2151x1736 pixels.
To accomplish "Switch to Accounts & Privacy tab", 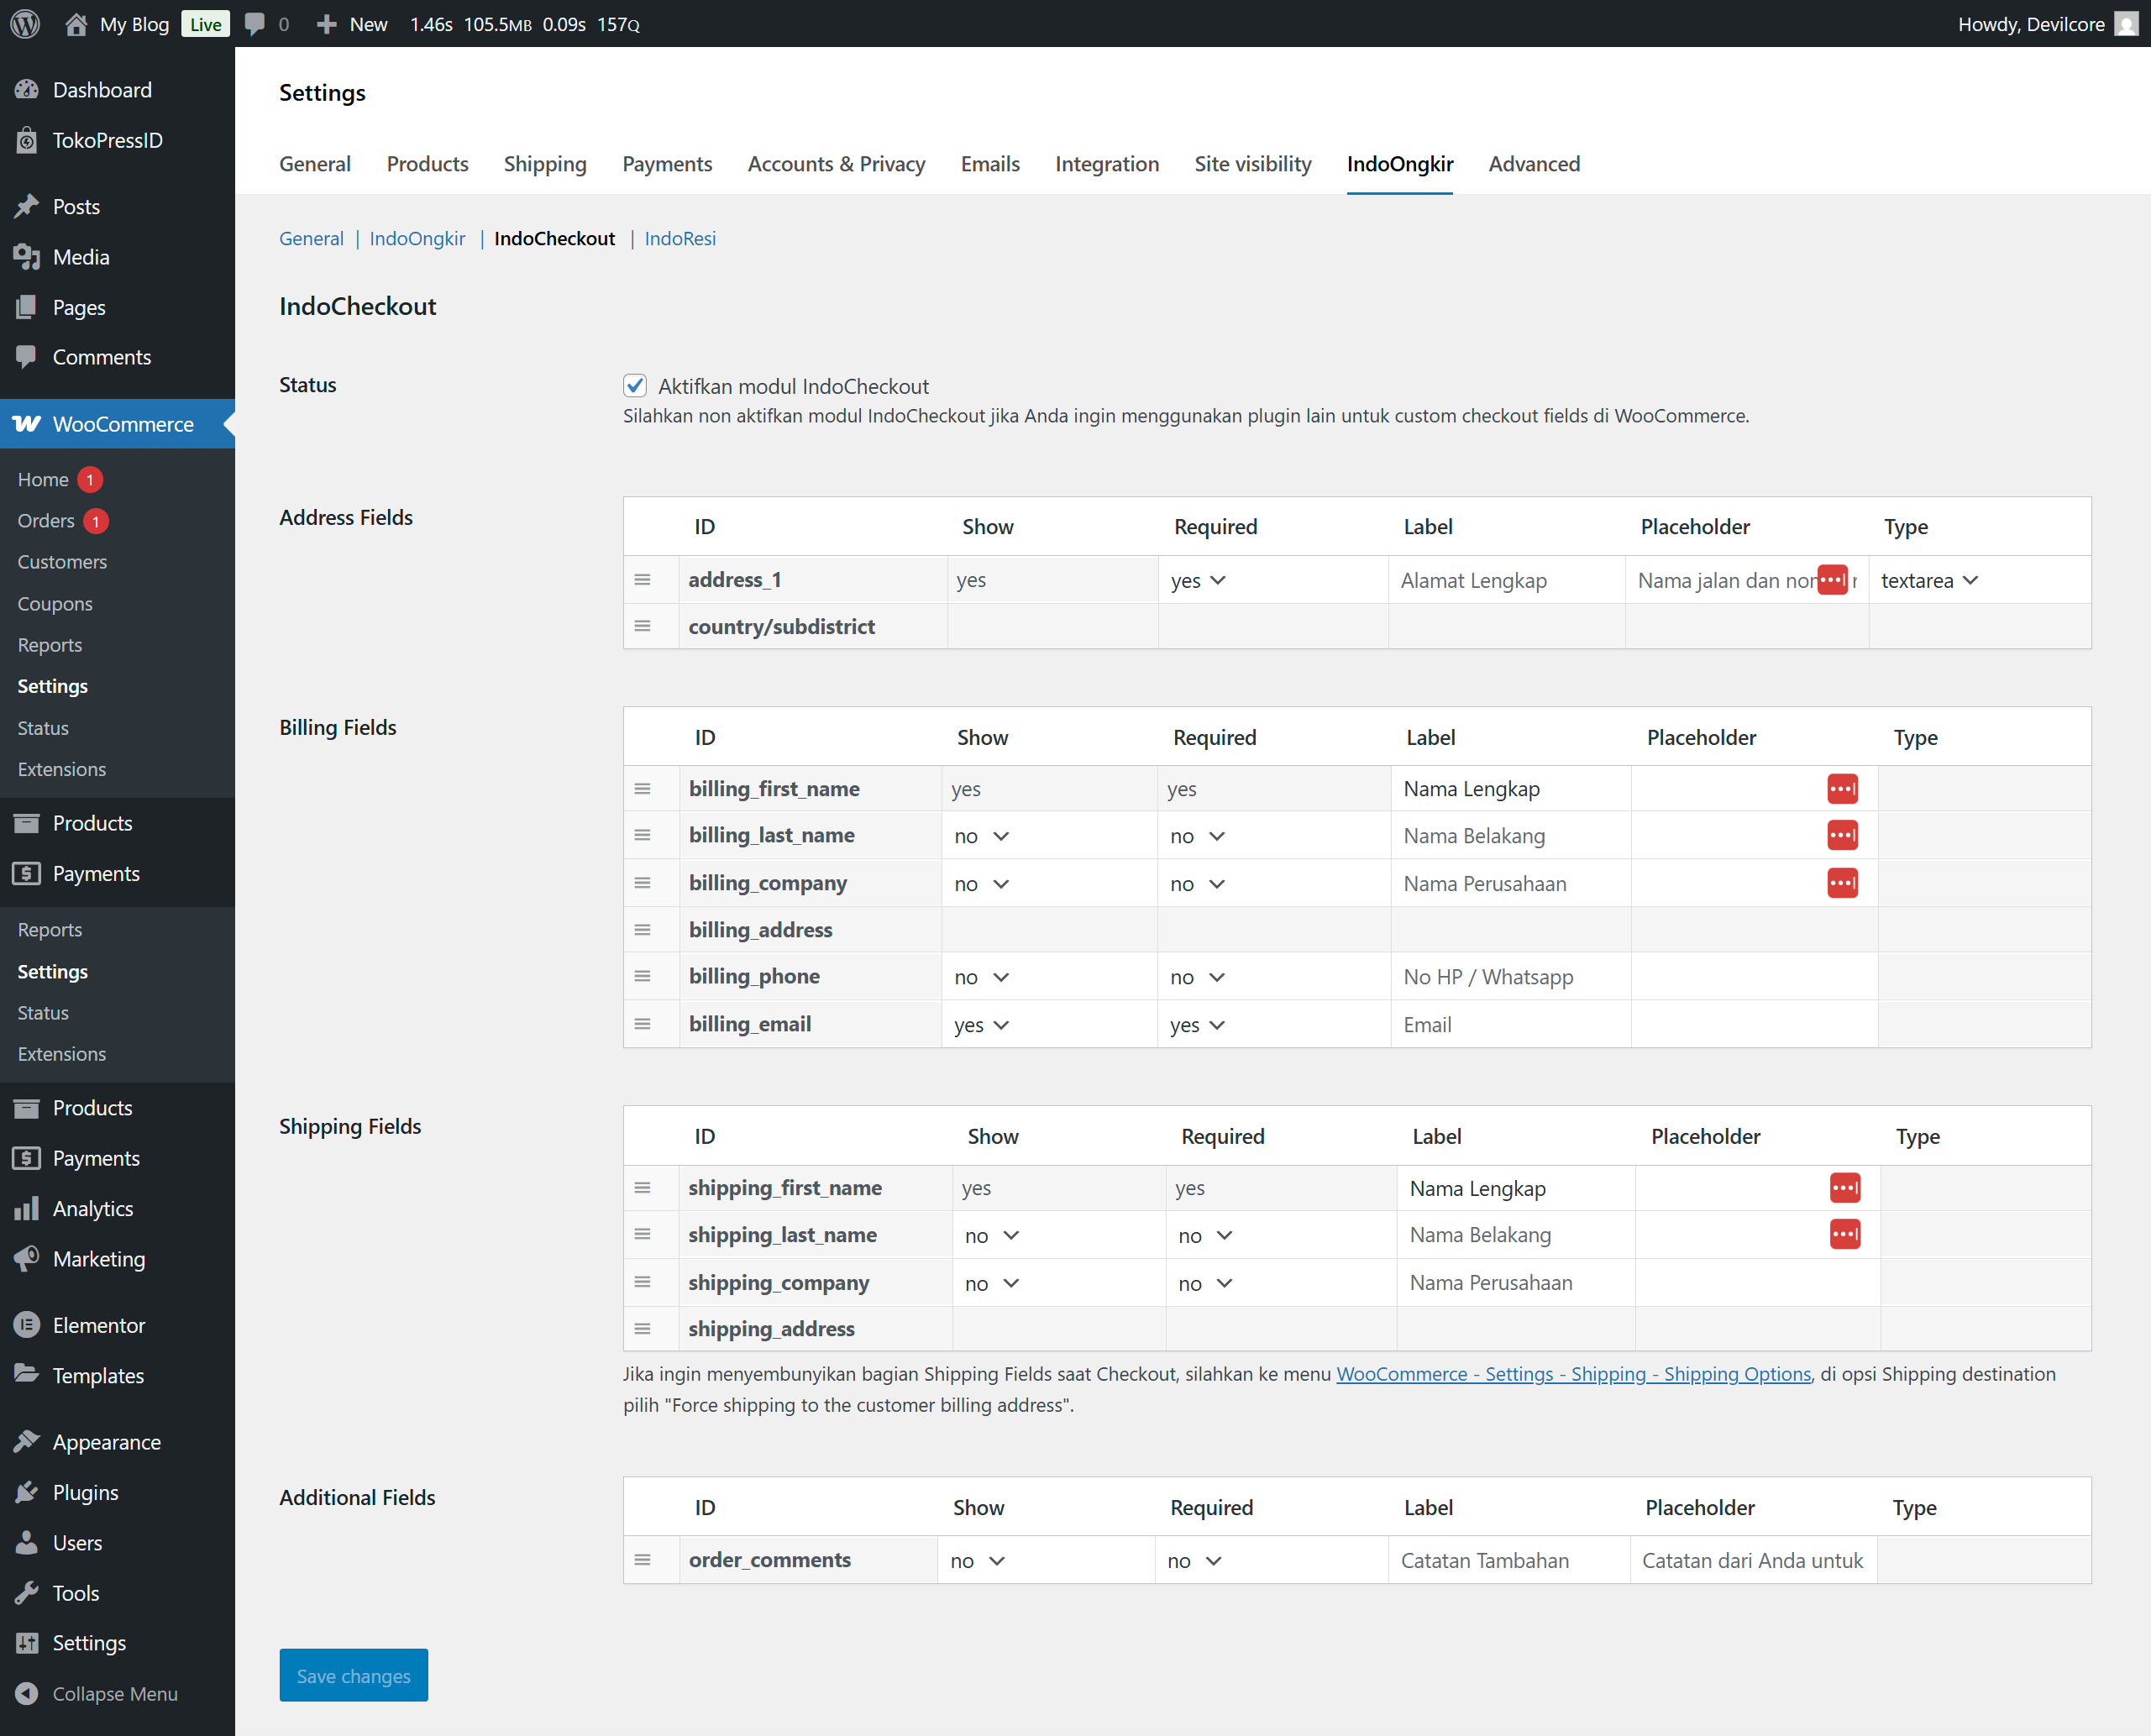I will (836, 164).
